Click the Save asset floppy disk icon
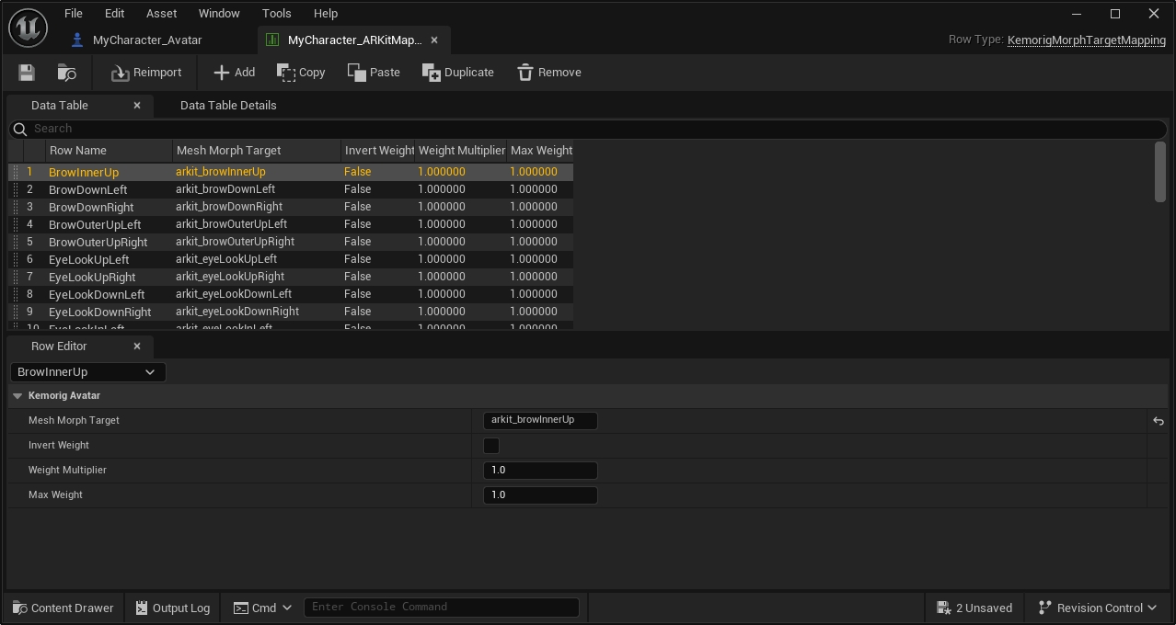Screen dimensions: 1176x625 27,73
